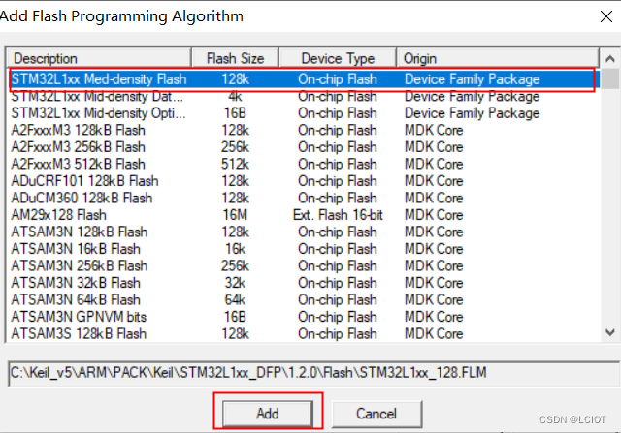Click the list scrollbar up arrow

click(610, 59)
